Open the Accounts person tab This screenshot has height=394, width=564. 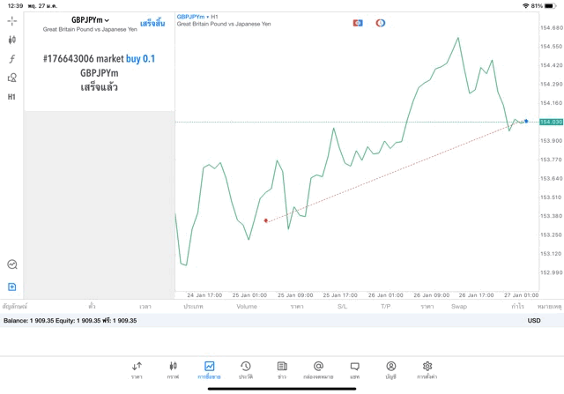391,370
